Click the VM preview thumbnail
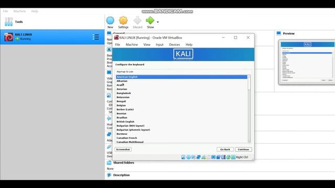Screen dimensions: 335x188 307,62
